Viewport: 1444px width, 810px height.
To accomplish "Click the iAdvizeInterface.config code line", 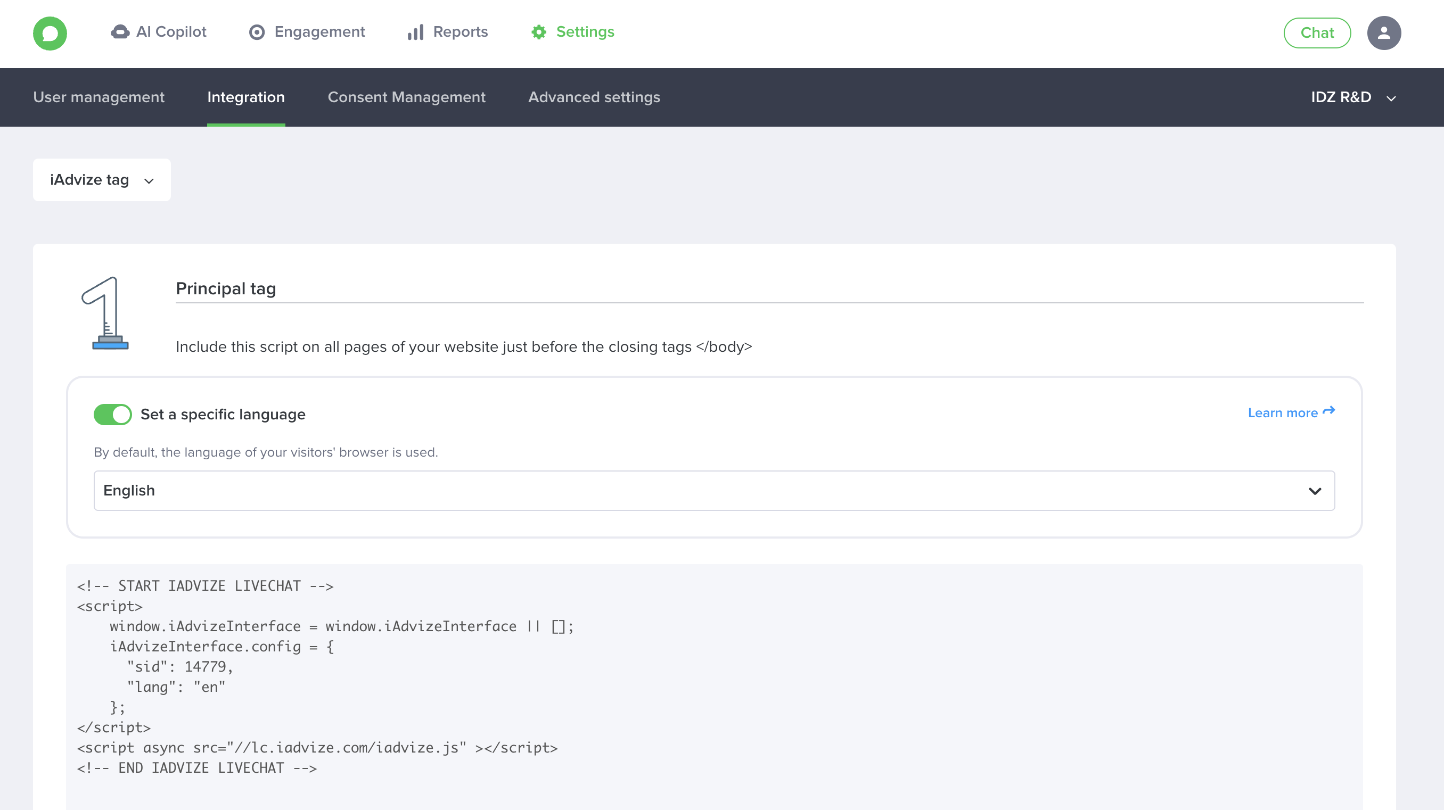I will (x=222, y=647).
